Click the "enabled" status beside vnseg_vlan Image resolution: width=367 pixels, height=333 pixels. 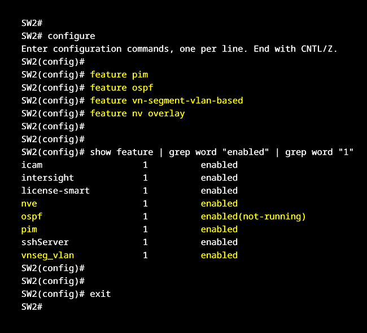point(219,255)
